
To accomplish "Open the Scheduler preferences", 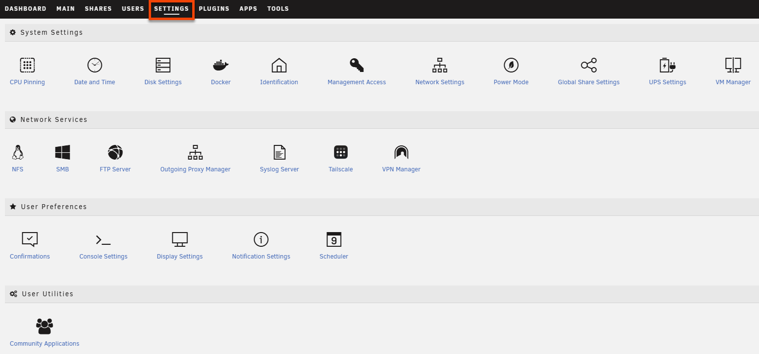I will pos(334,244).
